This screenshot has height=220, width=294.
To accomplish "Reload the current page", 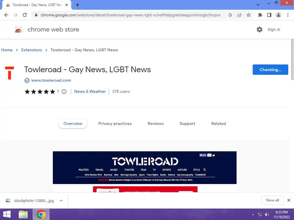I will pos(25,15).
